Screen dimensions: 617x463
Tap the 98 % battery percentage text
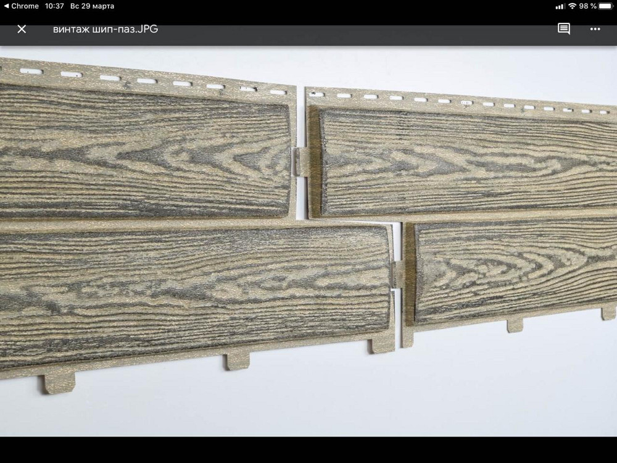[x=587, y=6]
